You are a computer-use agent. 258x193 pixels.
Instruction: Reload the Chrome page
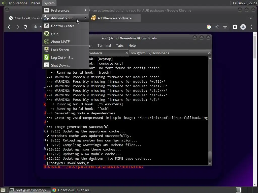[25, 27]
